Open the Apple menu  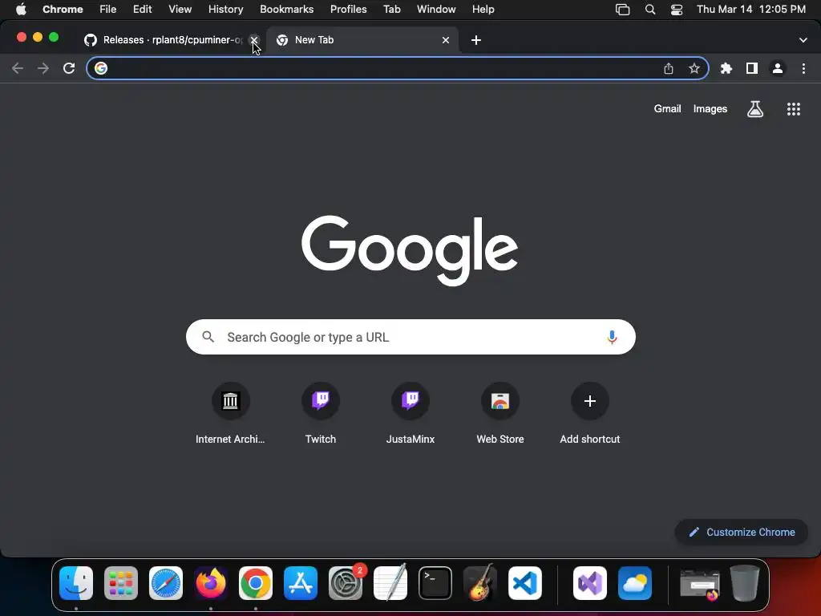coord(21,10)
